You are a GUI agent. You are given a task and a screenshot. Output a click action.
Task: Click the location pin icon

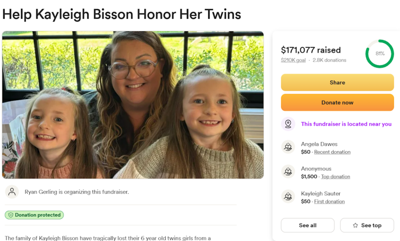tap(288, 124)
